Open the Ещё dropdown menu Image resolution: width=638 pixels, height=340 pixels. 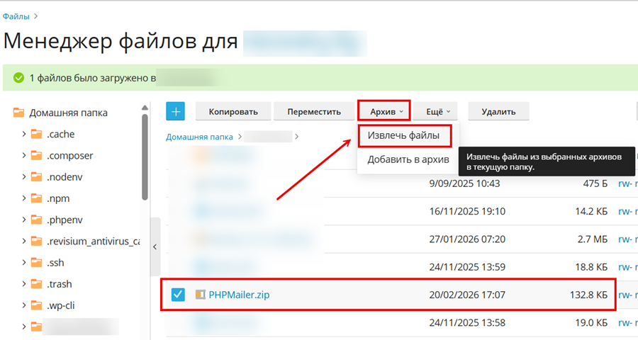[x=437, y=111]
